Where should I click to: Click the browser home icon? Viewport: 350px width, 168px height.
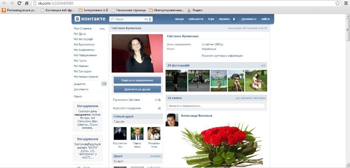point(26,3)
